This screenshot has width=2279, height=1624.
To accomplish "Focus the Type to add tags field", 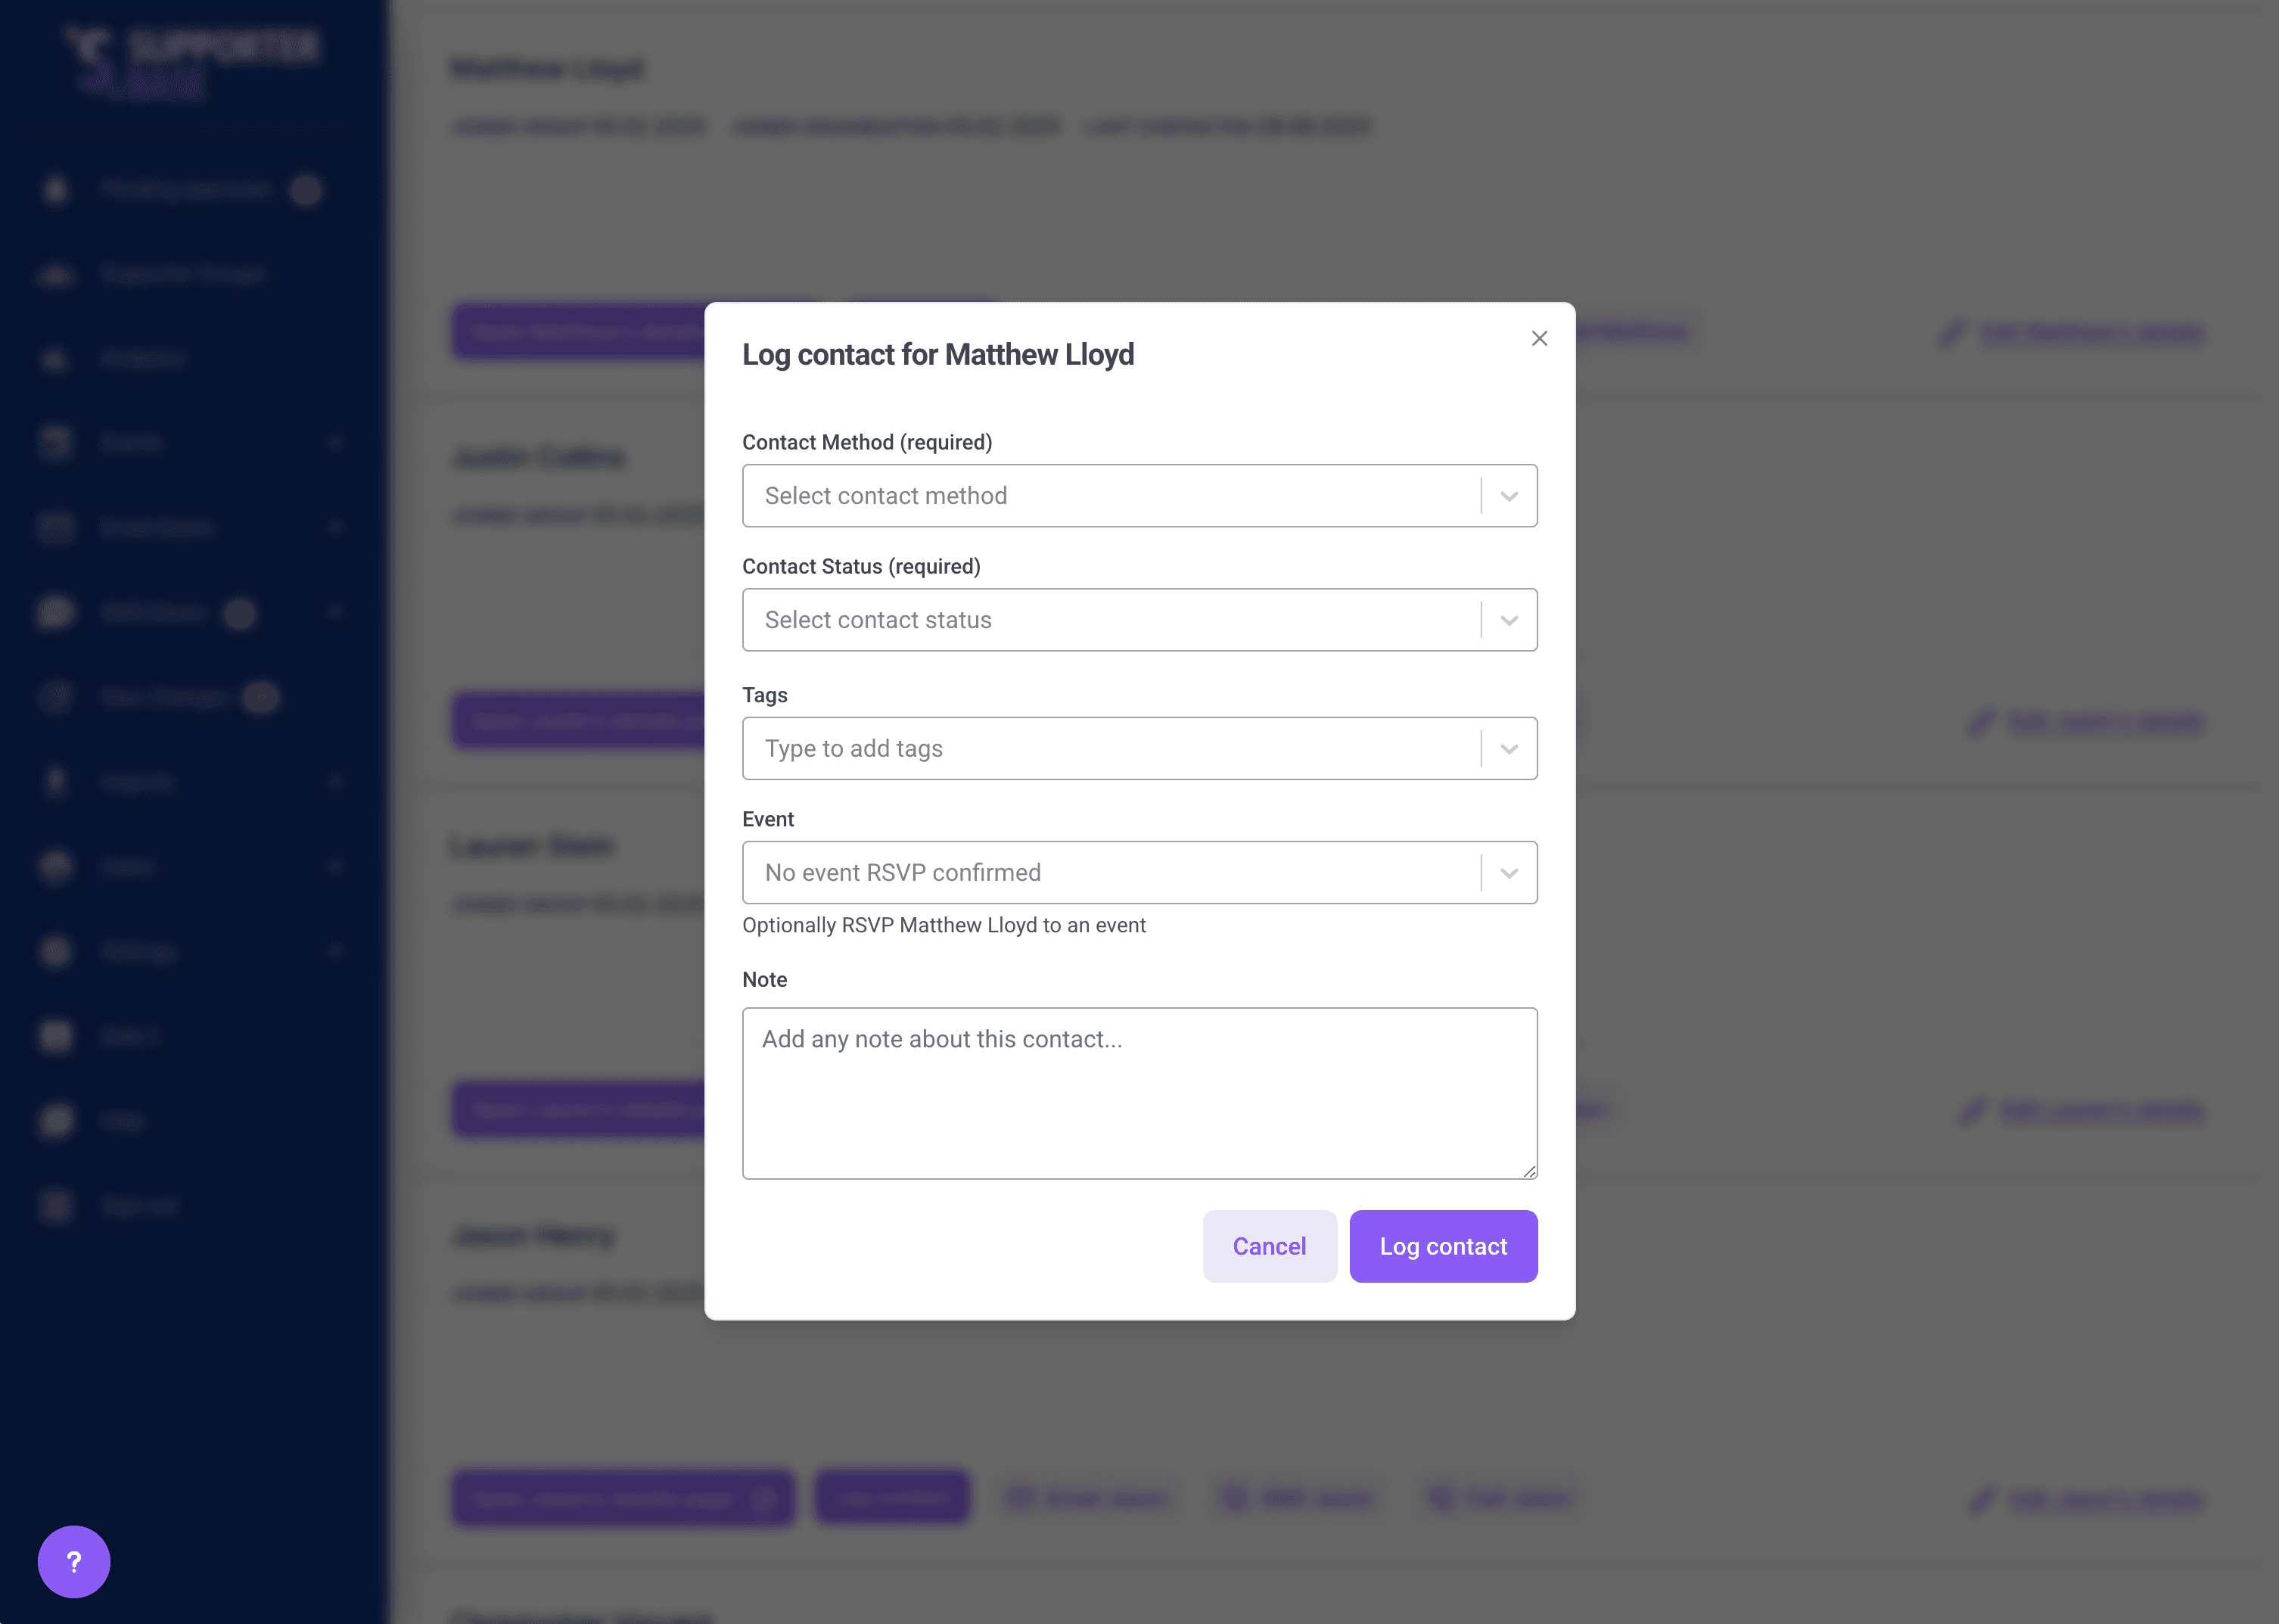I will (1109, 749).
